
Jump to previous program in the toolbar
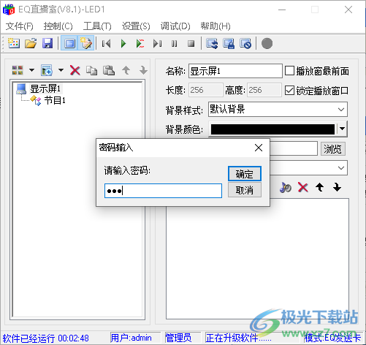click(106, 44)
